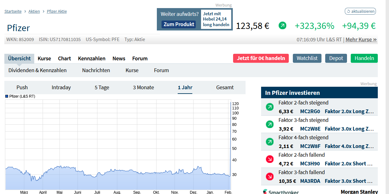This screenshot has height=194, width=389.
Task: Click the ISIN US7170811035 text
Action: click(x=60, y=39)
